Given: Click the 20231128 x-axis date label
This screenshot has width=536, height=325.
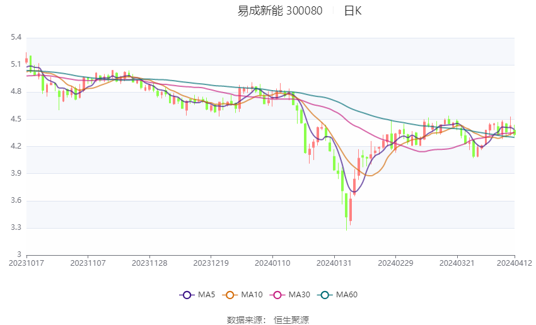Looking at the screenshot, I should [x=149, y=263].
